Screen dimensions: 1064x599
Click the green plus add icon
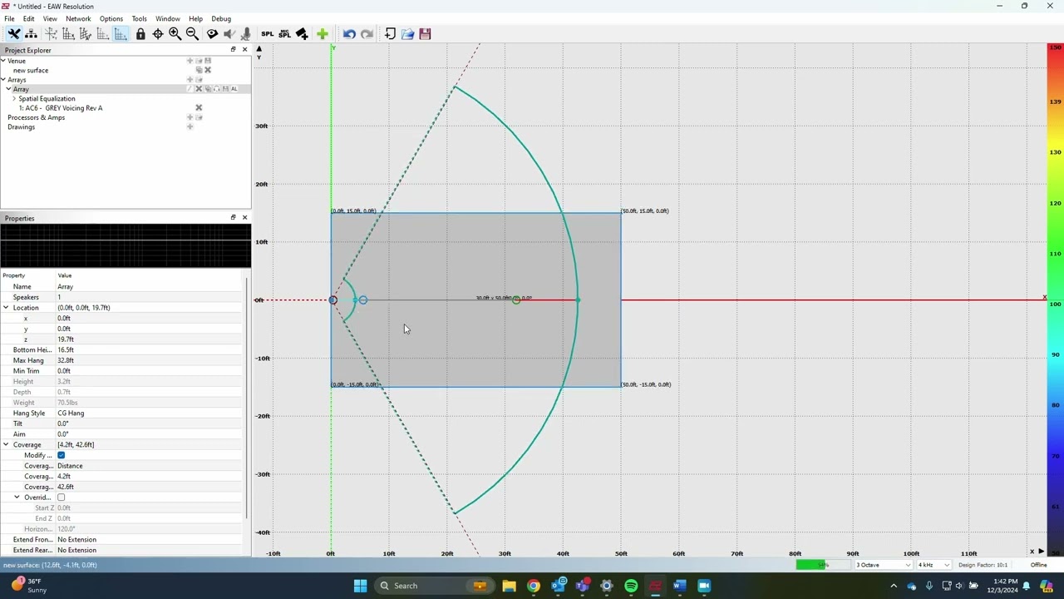tap(323, 34)
